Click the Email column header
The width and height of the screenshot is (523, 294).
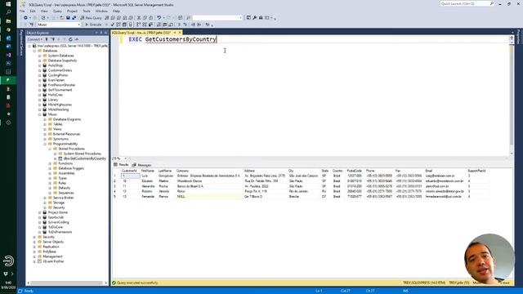pos(445,171)
